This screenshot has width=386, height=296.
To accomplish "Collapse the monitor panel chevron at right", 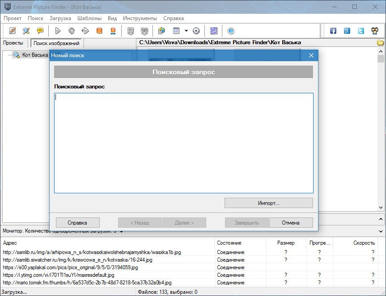I will pos(381,231).
